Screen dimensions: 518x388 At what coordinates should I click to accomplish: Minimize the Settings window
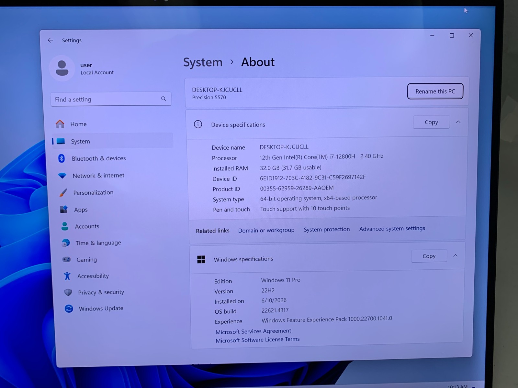432,35
